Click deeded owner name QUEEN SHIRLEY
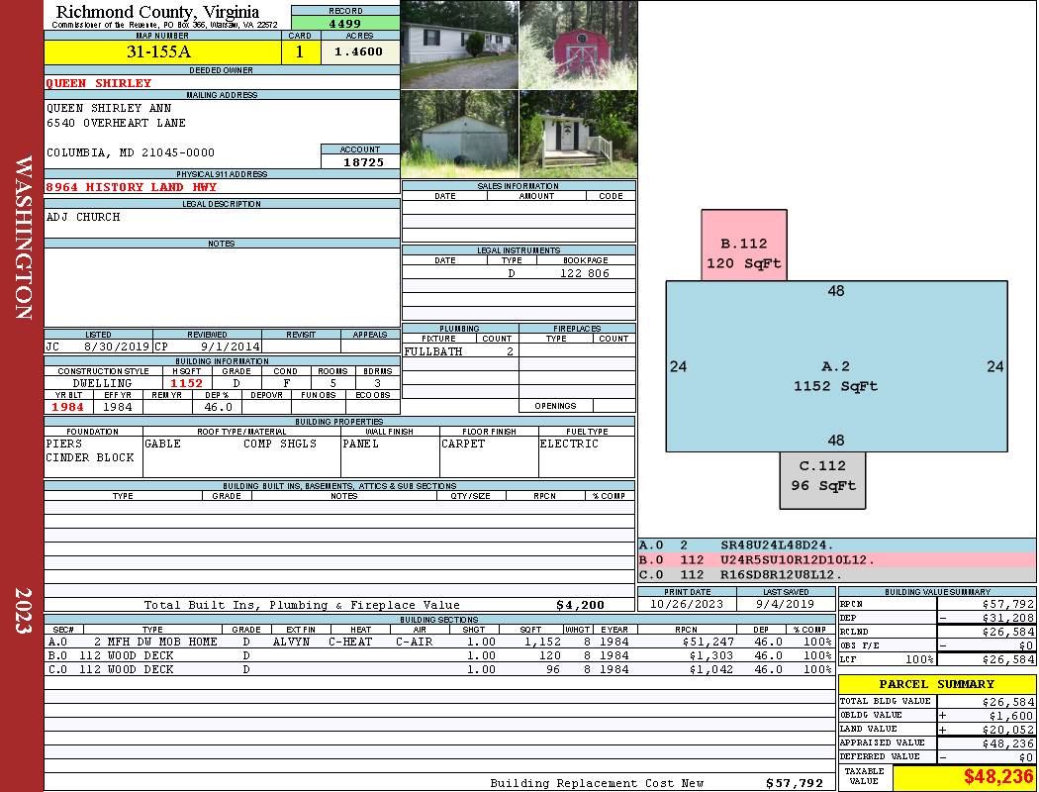Screen dimensions: 1039x792 [x=99, y=83]
